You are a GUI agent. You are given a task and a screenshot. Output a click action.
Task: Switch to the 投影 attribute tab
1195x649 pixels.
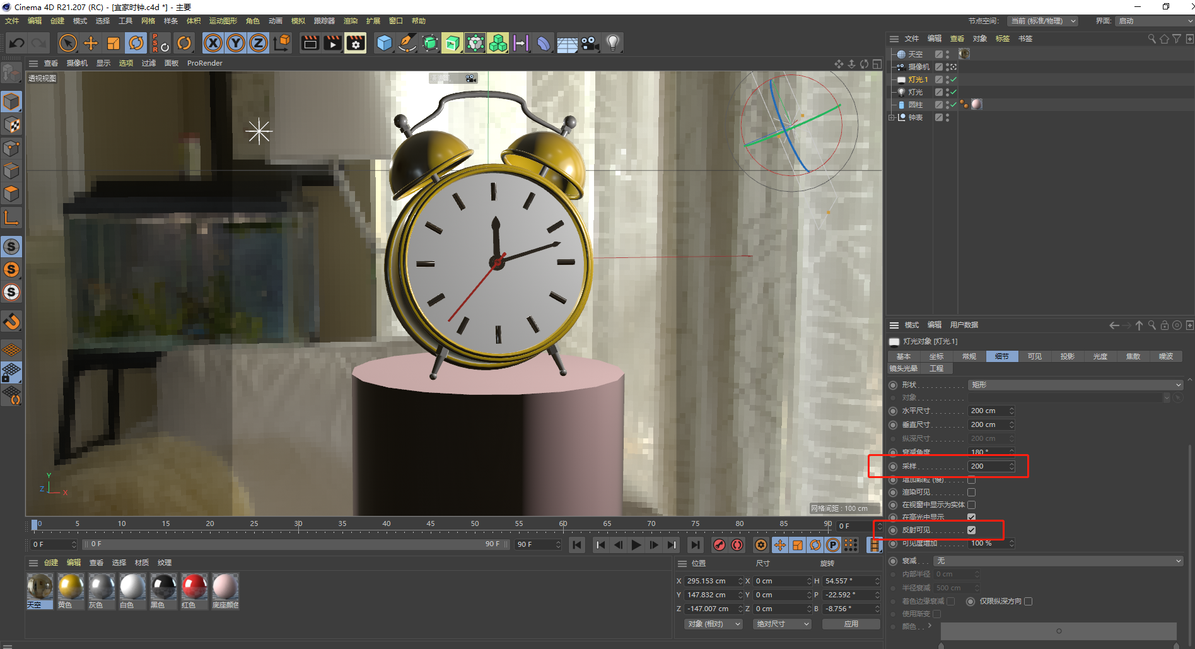pyautogui.click(x=1068, y=356)
